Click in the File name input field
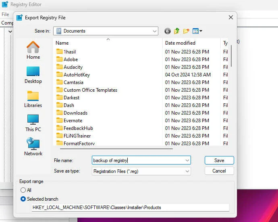 click(x=141, y=160)
